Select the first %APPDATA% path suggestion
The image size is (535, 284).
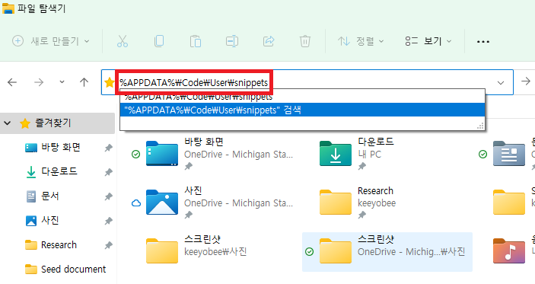[302, 97]
